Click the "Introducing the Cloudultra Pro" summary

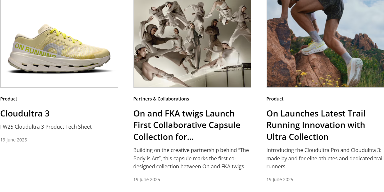click(x=324, y=158)
